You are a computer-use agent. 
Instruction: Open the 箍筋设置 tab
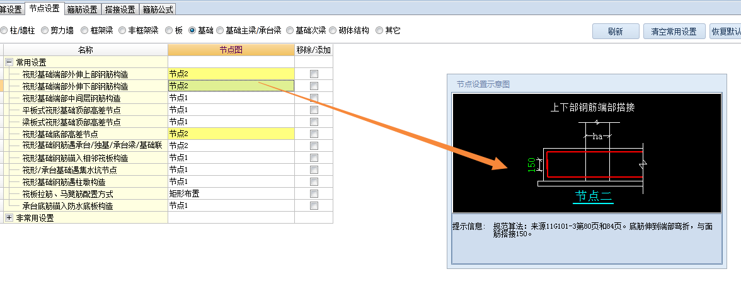click(82, 9)
